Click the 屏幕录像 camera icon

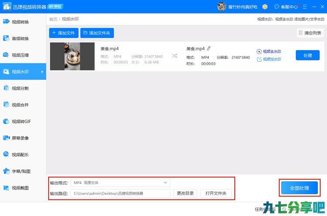tap(6, 138)
